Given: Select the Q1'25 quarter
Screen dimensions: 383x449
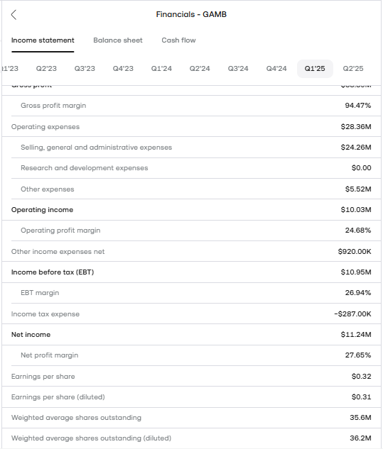Looking at the screenshot, I should click(315, 69).
